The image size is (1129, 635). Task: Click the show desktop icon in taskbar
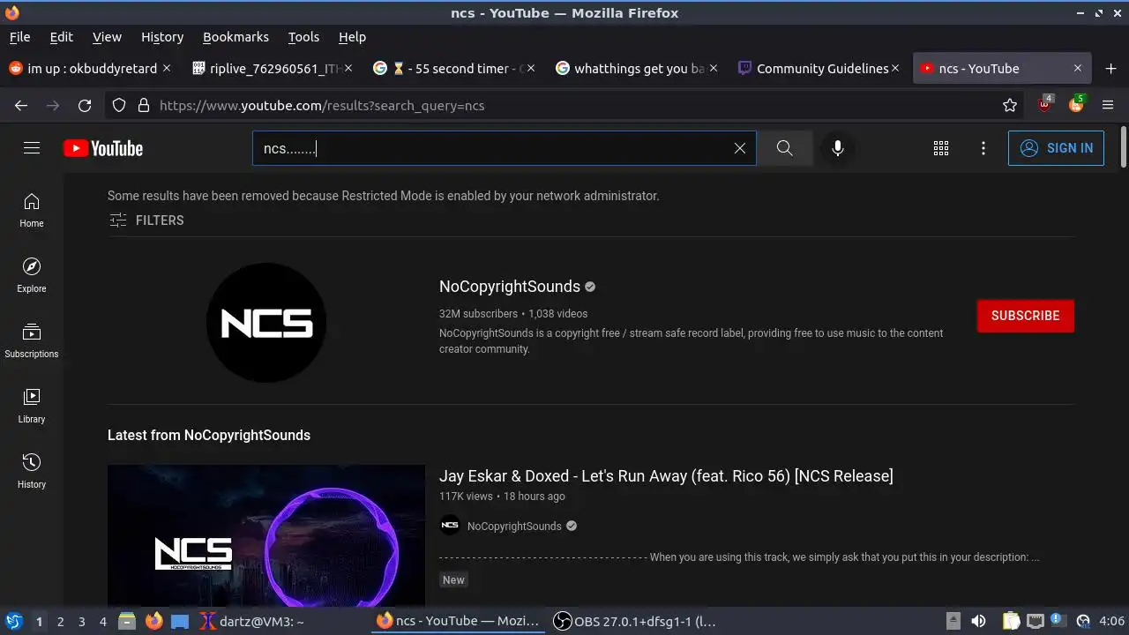(179, 621)
